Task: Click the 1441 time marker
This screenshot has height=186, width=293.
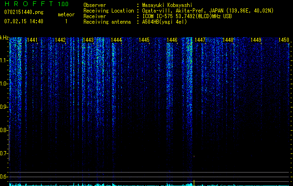Action: pos(32,40)
